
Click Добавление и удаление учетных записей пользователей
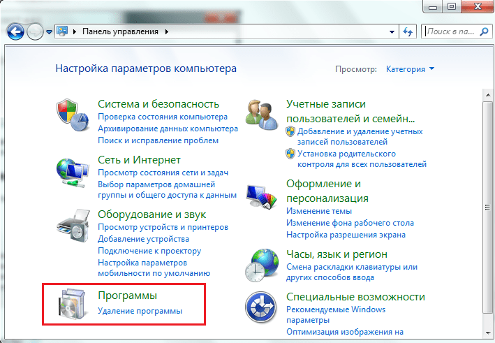point(360,137)
